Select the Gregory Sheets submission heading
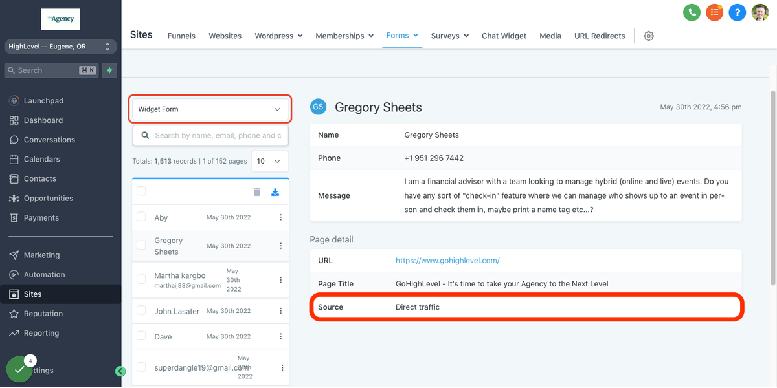 378,107
